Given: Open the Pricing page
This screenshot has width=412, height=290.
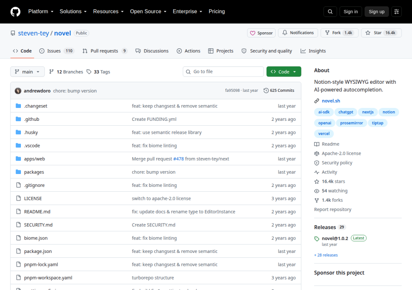Looking at the screenshot, I should [216, 12].
